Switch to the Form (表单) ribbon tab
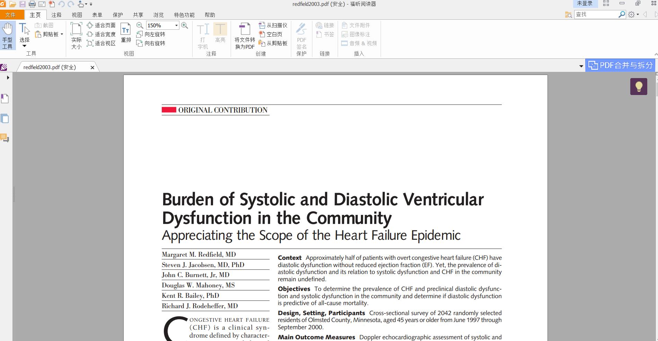The image size is (658, 341). 97,15
